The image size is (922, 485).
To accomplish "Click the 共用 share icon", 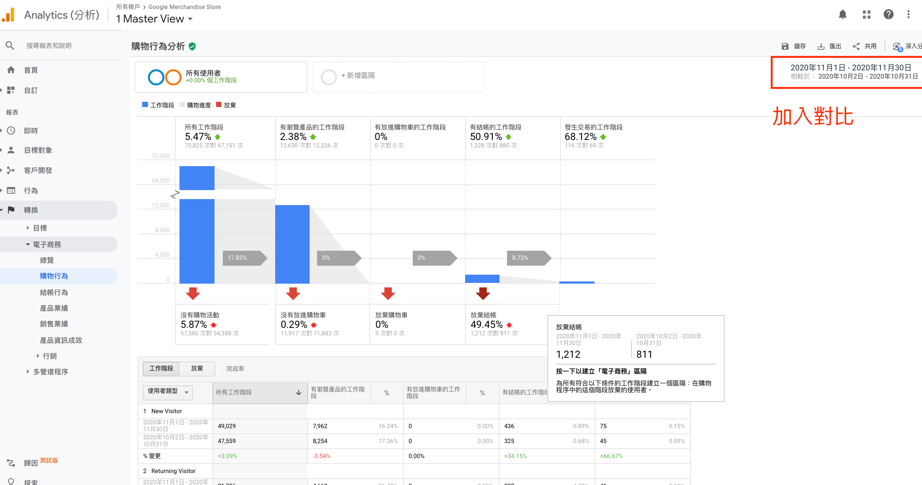I will [x=856, y=46].
